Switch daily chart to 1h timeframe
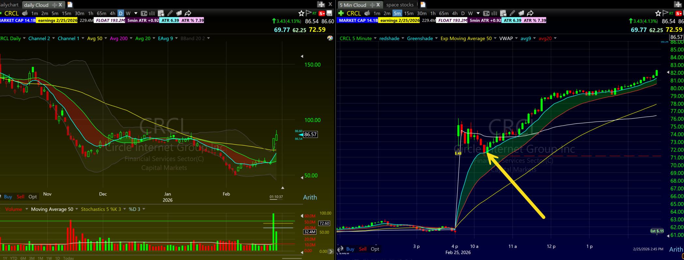Screen dimensions: 684x260 click(90, 13)
